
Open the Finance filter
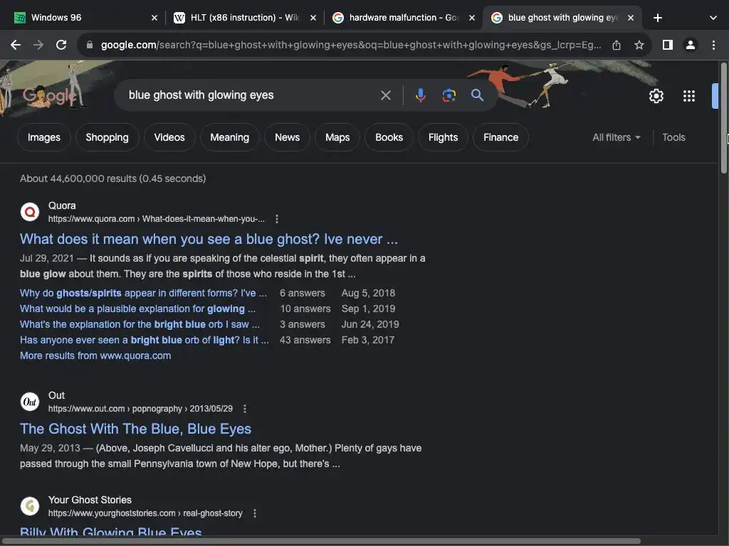[x=500, y=137]
